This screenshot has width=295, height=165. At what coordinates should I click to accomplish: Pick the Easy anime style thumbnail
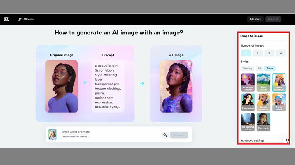click(248, 102)
